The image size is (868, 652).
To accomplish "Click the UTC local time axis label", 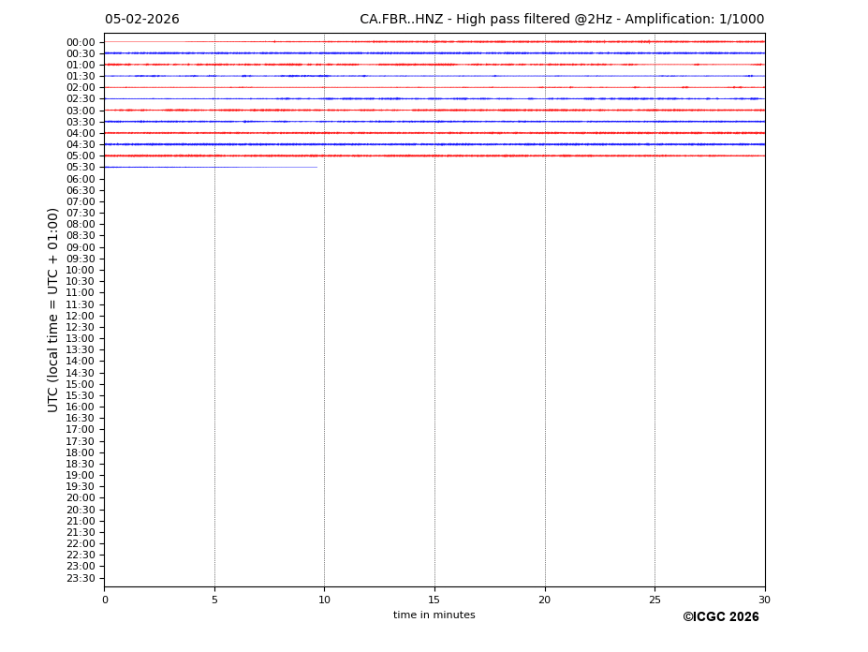I will point(53,310).
